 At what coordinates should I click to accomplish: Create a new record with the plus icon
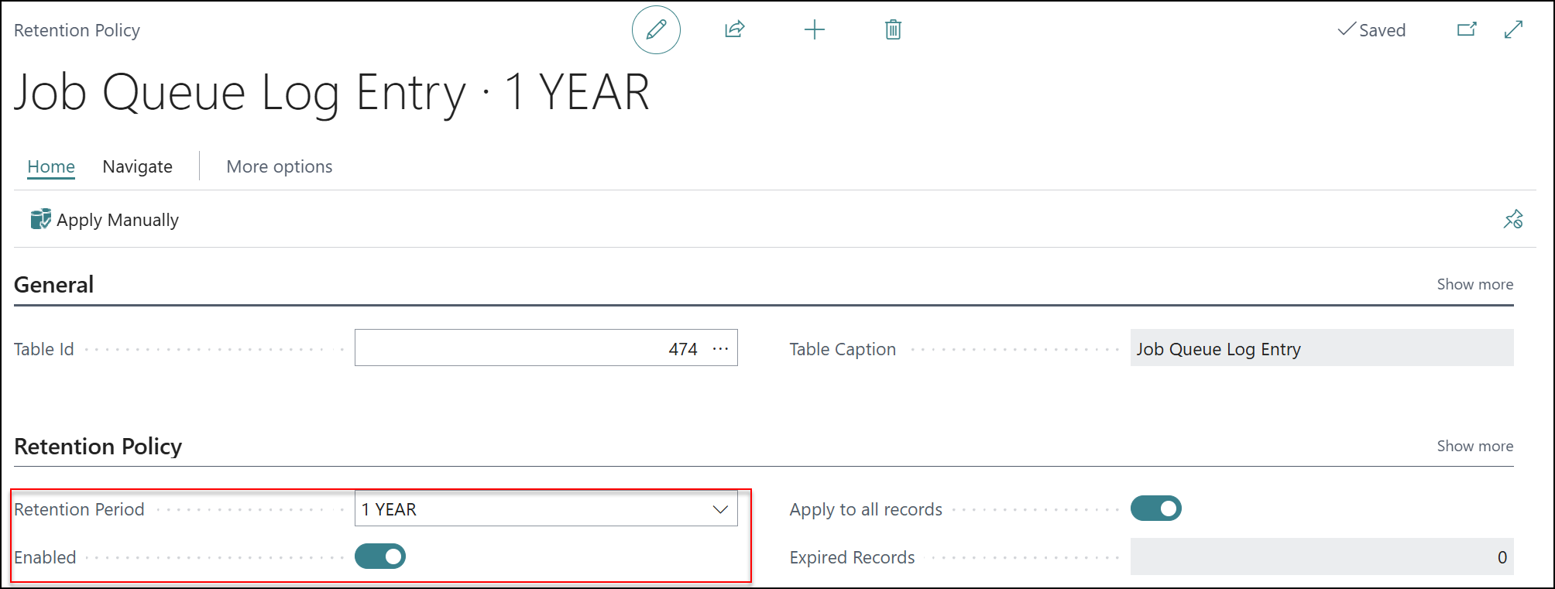[815, 29]
